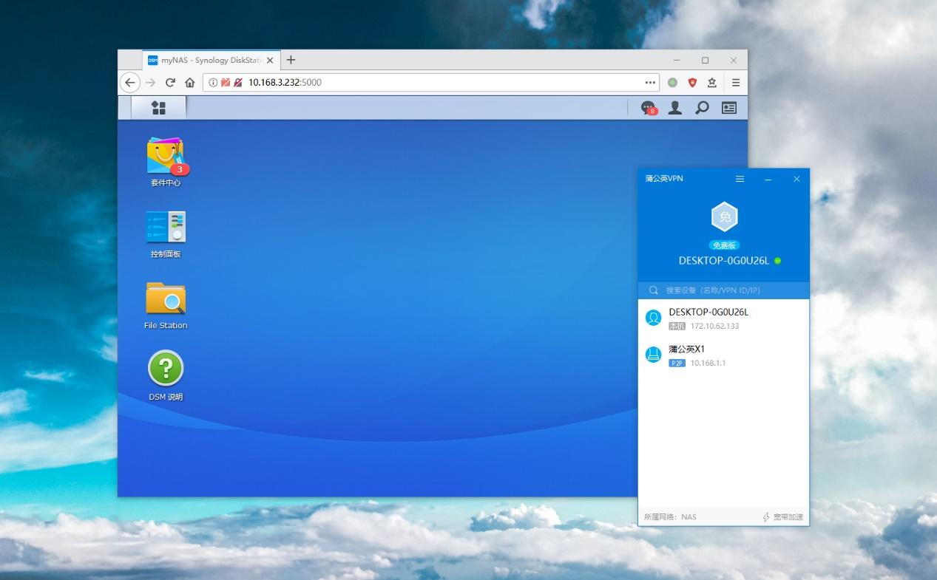Screen dimensions: 937x580
Task: Launch the 控制面板 Control Panel icon
Action: click(x=166, y=234)
